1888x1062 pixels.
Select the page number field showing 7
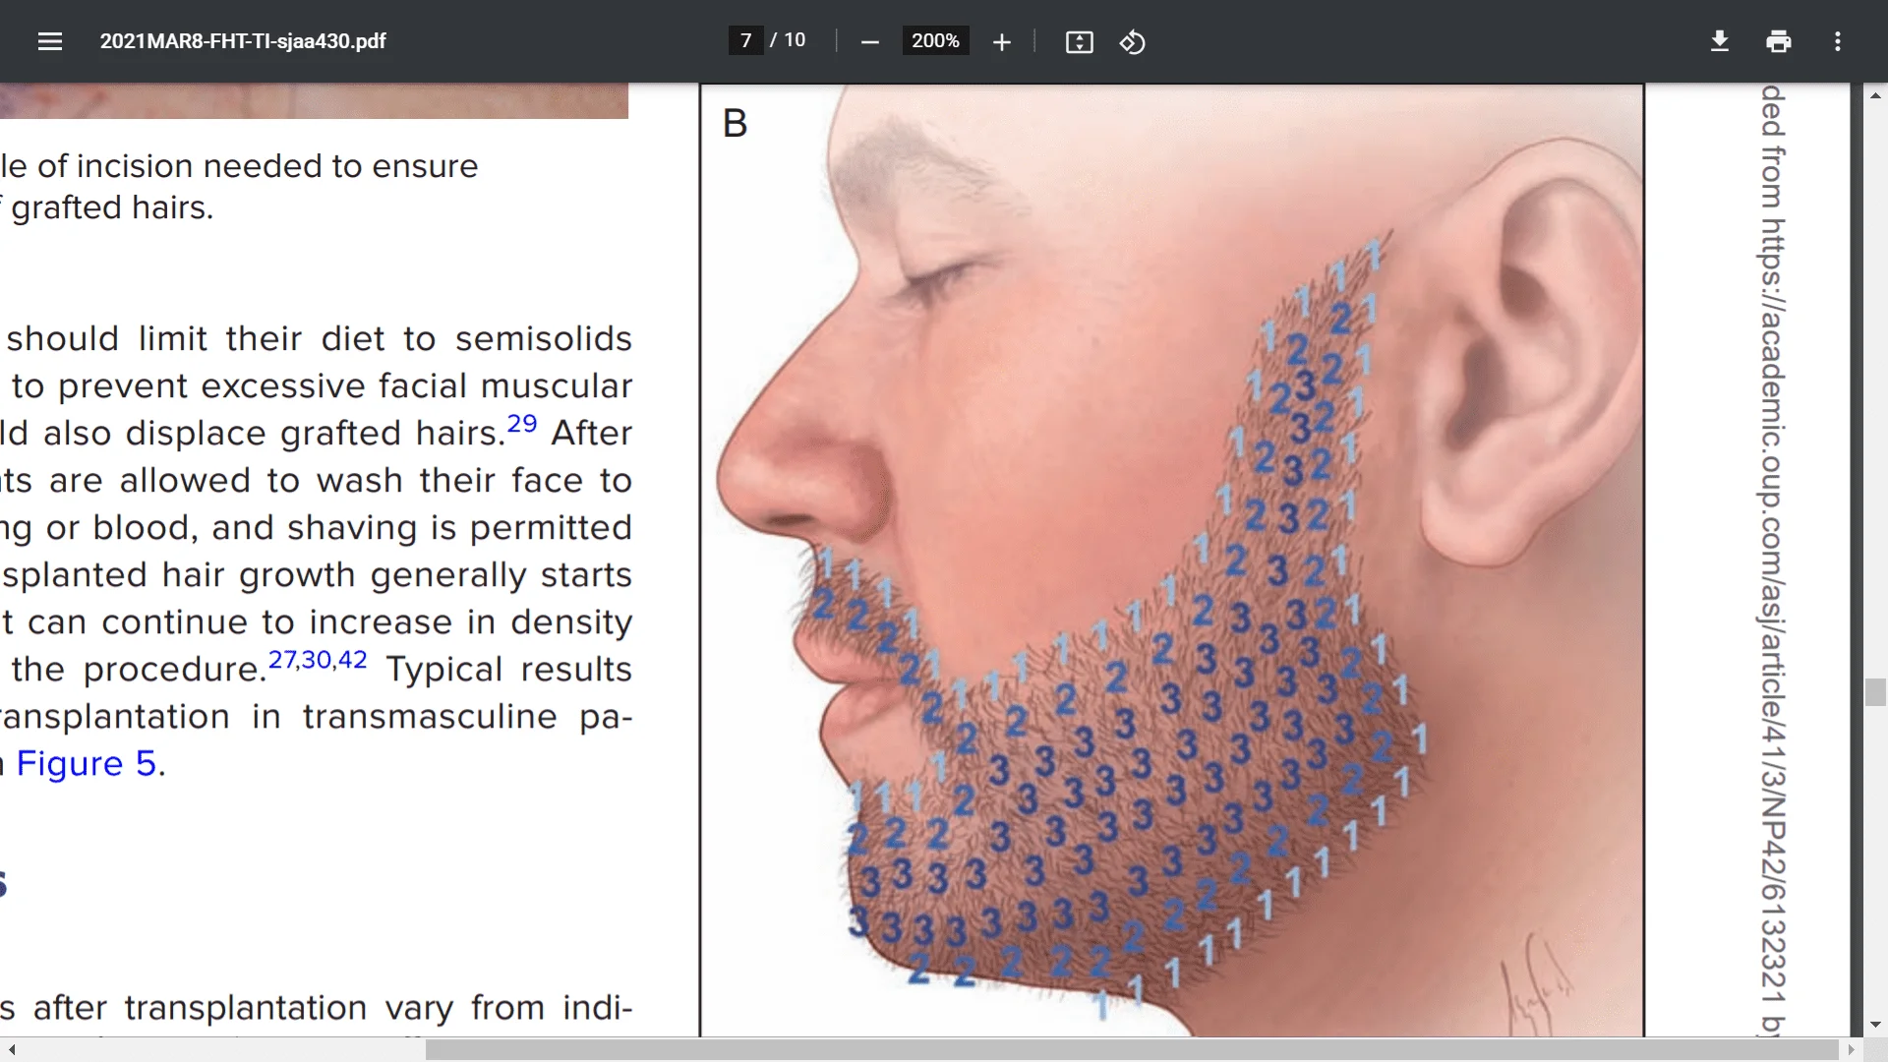pos(745,40)
